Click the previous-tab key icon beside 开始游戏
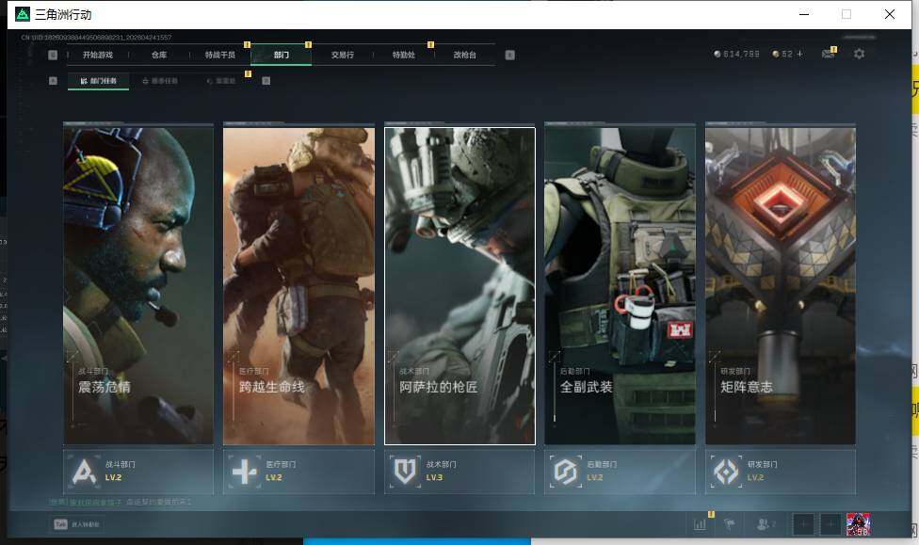 click(53, 56)
